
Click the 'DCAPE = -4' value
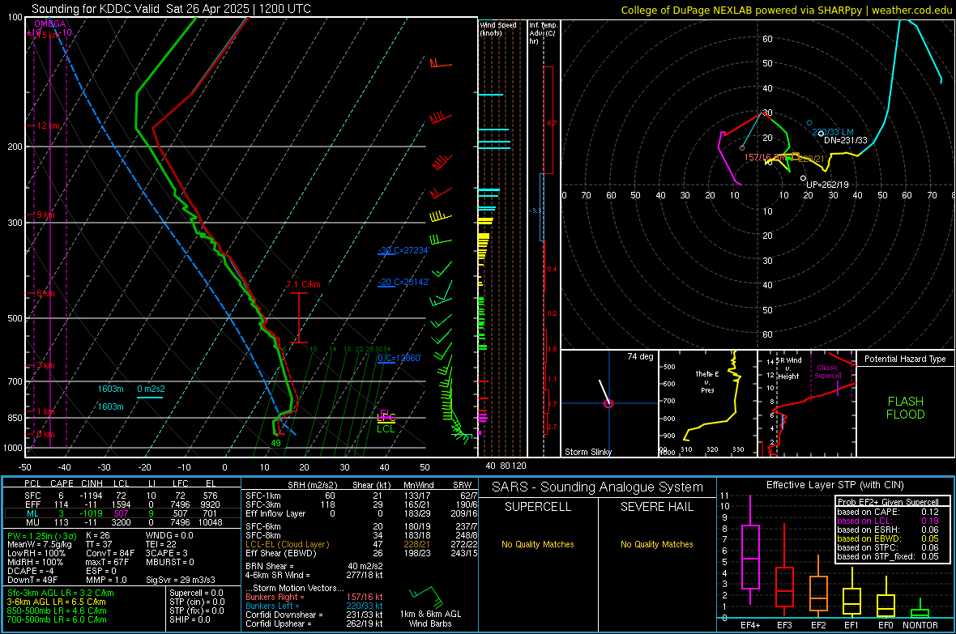pyautogui.click(x=30, y=571)
